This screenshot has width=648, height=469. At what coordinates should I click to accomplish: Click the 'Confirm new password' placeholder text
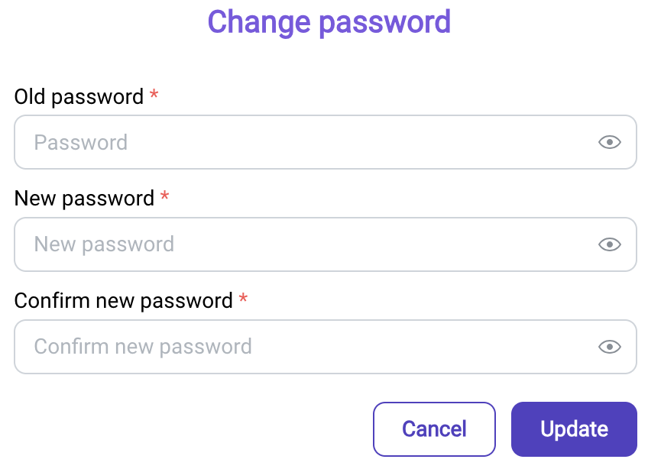[143, 347]
